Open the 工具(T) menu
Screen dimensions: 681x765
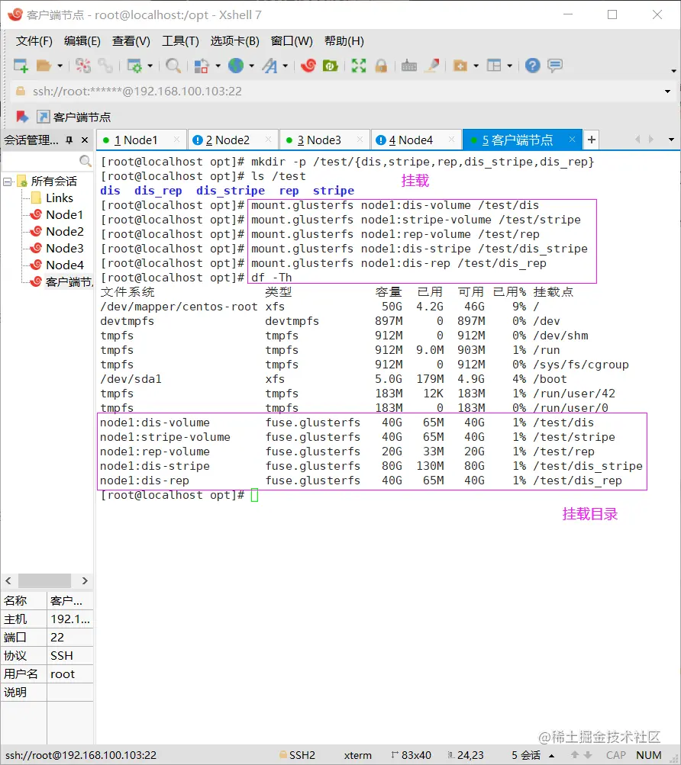pos(180,41)
